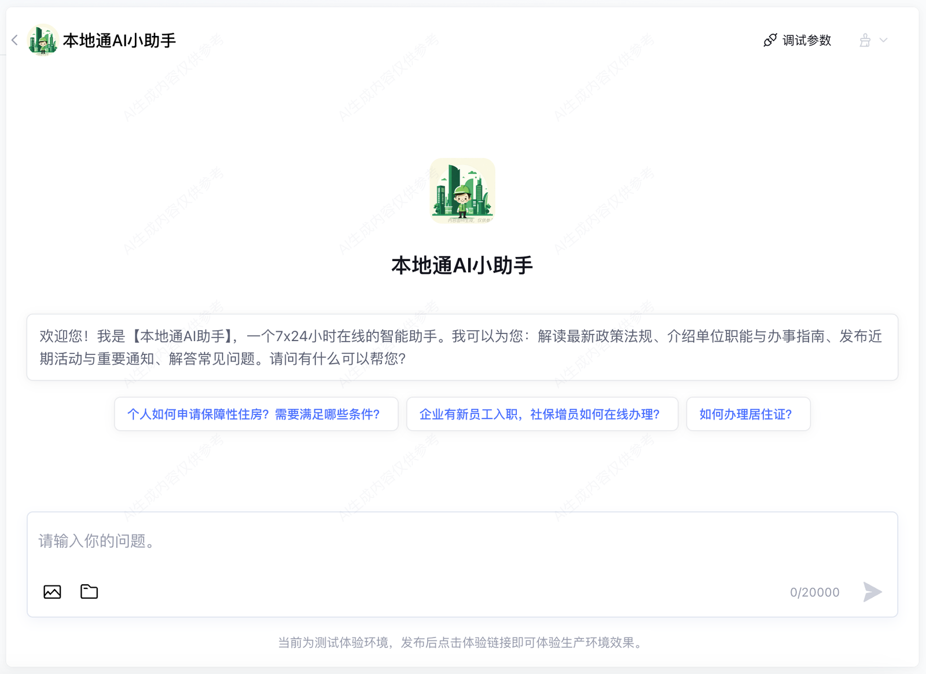Click the back arrow in the header

click(15, 40)
